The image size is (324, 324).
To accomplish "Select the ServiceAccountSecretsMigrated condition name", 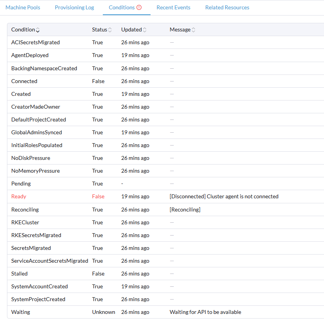I will [x=50, y=261].
